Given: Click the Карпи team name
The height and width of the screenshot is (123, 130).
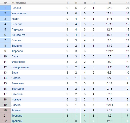Looking at the screenshot, I should (15, 19).
